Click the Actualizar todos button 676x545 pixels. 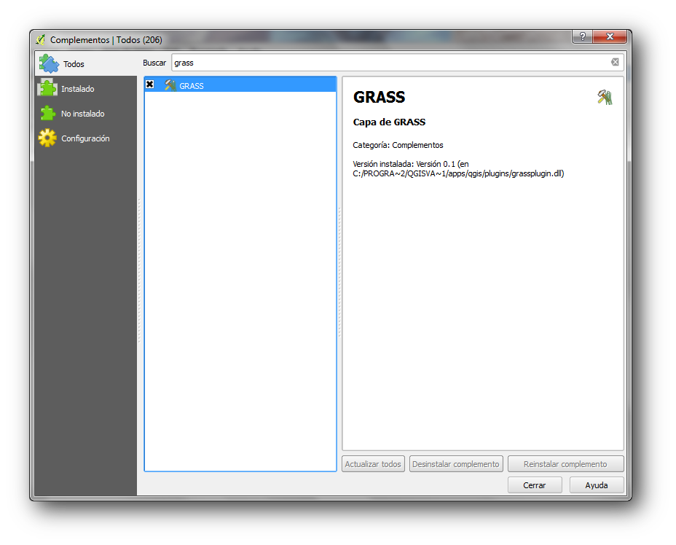tap(373, 464)
